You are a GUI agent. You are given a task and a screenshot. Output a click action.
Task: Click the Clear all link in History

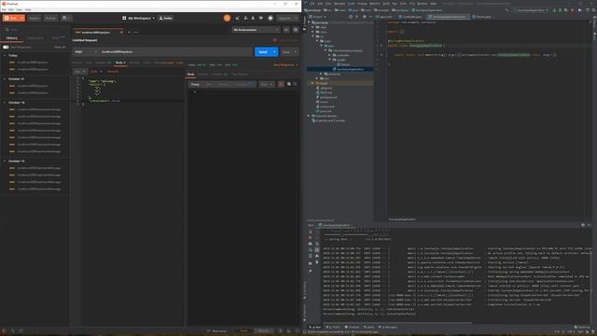coord(60,48)
